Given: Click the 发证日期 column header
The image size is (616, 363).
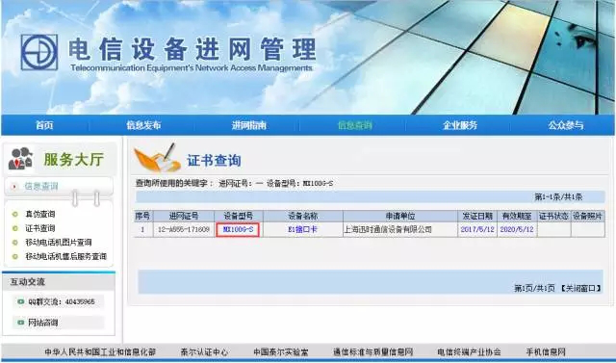Looking at the screenshot, I should (x=477, y=216).
